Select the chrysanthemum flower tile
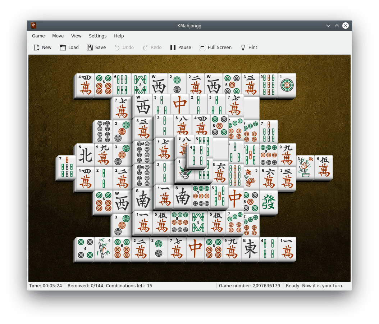 pos(251,178)
